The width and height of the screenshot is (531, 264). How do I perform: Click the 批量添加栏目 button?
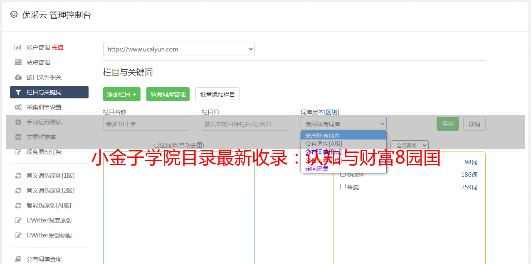point(217,94)
